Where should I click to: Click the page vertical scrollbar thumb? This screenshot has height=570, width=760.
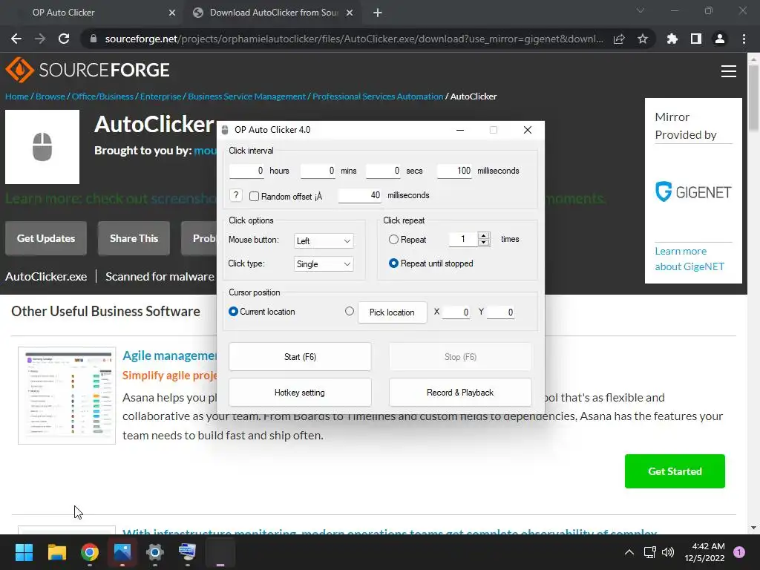753,97
